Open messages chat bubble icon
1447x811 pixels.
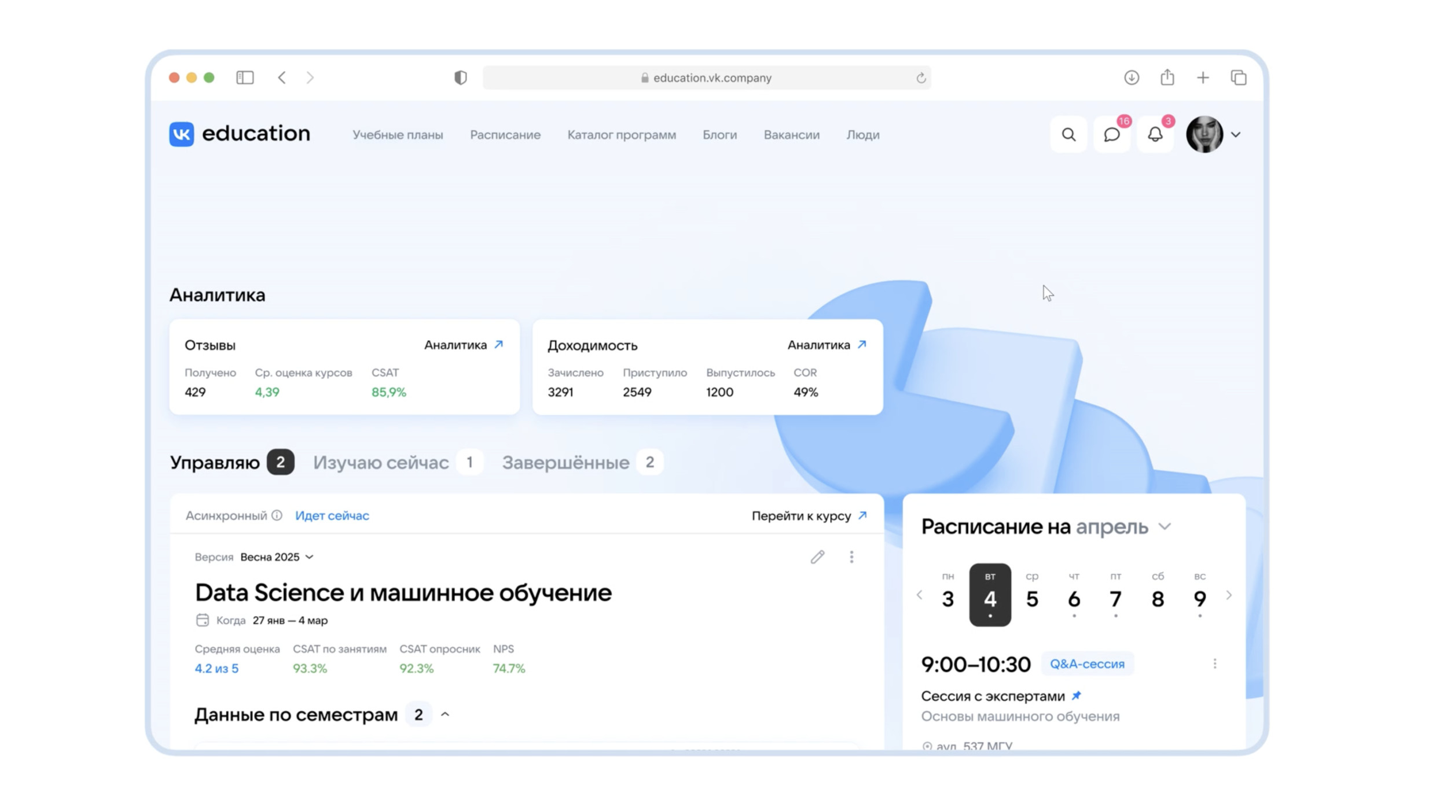[1111, 135]
